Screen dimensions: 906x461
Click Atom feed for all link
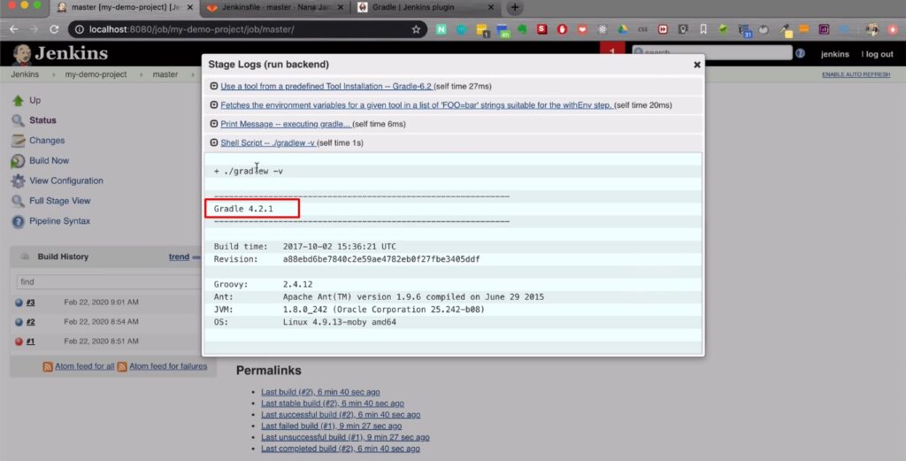point(85,367)
